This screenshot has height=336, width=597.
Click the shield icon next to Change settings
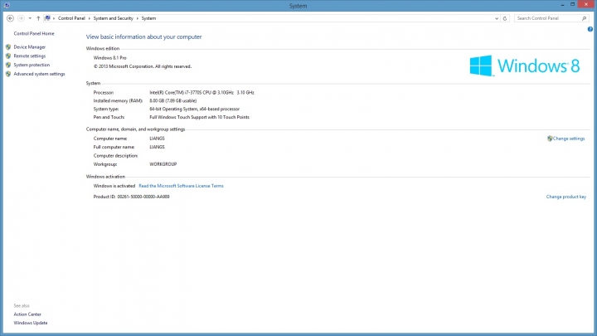click(x=550, y=139)
